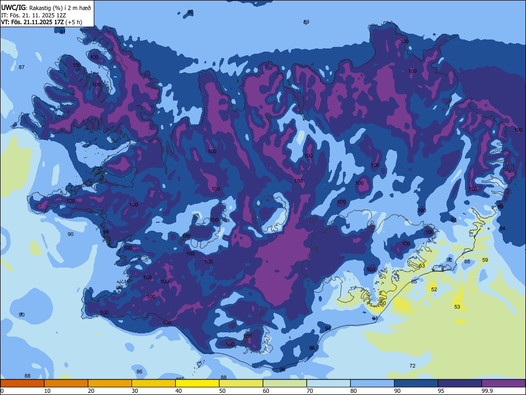Select the legend tick label 70
The height and width of the screenshot is (395, 526).
[x=310, y=391]
